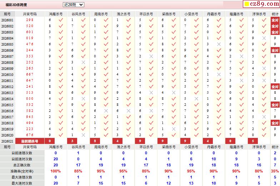Viewport: 280px width, 186px height.
Task: Click draw number 520 in row 2026002
Action: [x=30, y=26]
